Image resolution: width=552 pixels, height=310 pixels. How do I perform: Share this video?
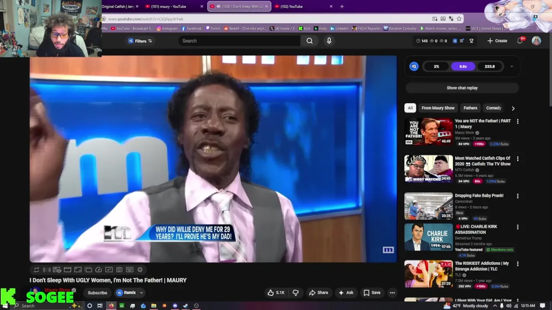tap(319, 293)
